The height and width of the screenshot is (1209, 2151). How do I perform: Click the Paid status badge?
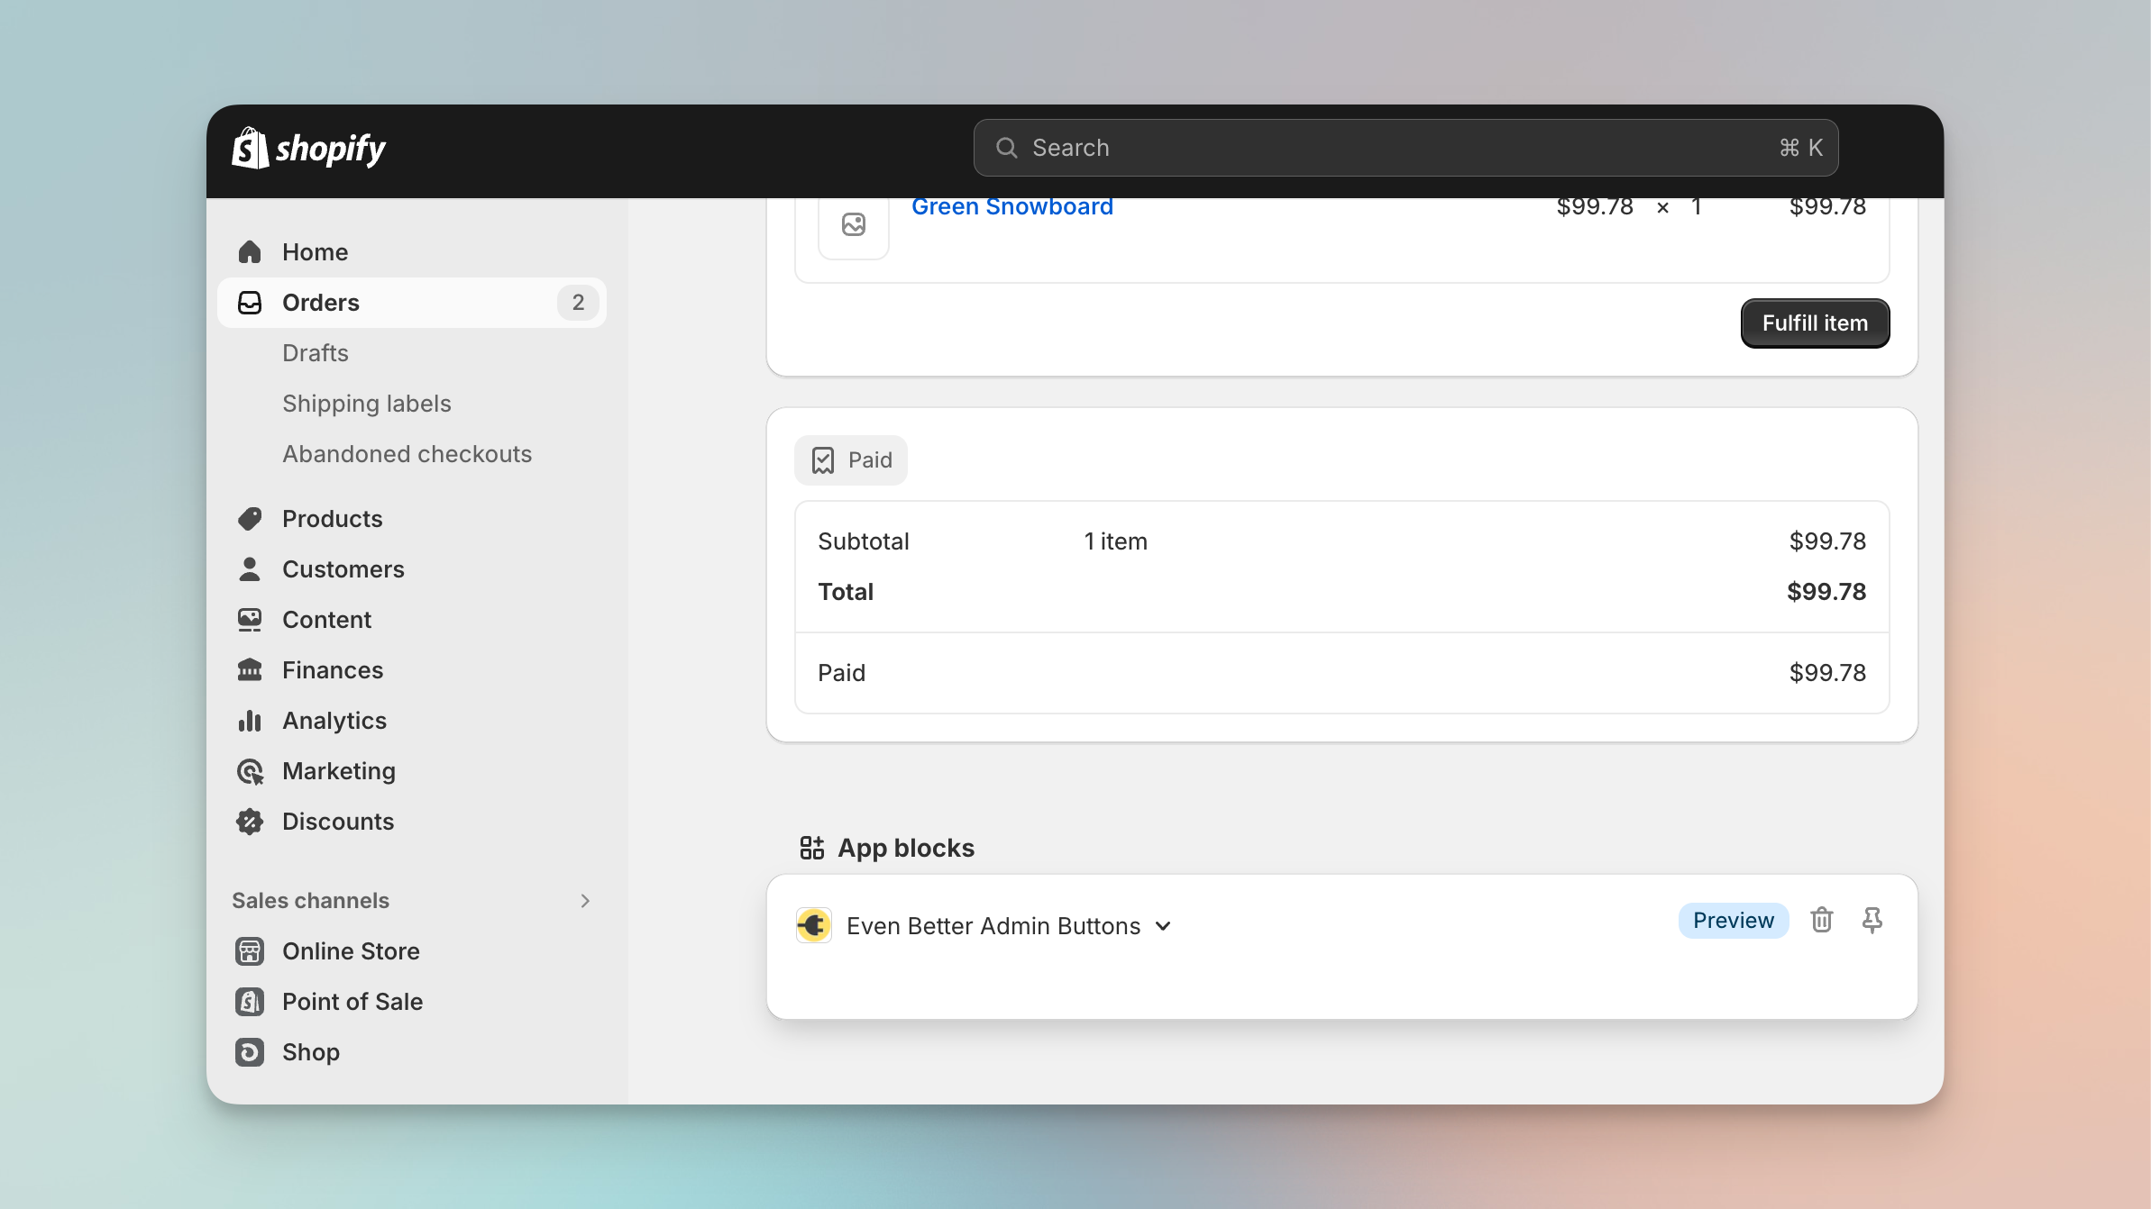pos(850,460)
